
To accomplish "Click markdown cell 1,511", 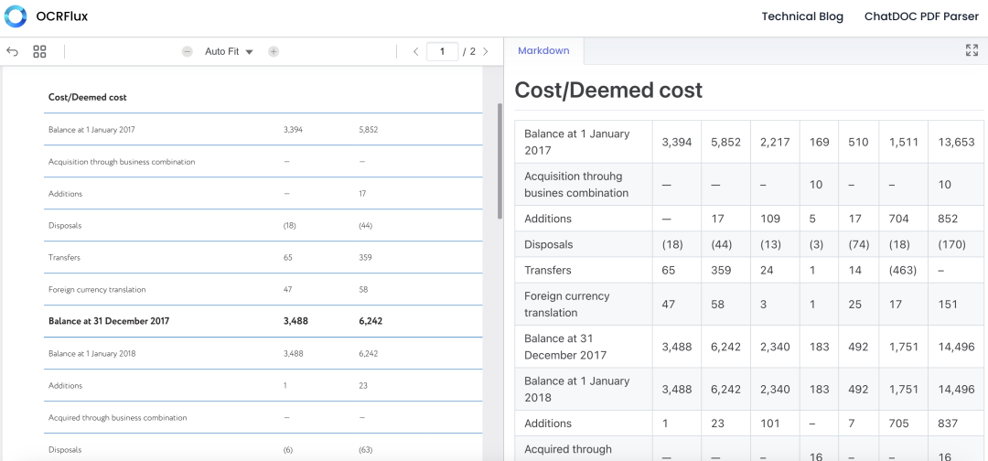I will click(904, 143).
